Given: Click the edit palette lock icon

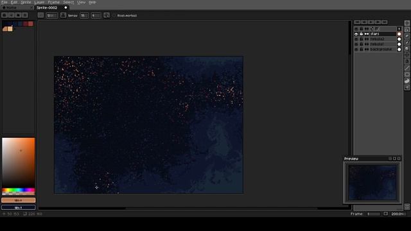Looking at the screenshot, I should pyautogui.click(x=4, y=15).
